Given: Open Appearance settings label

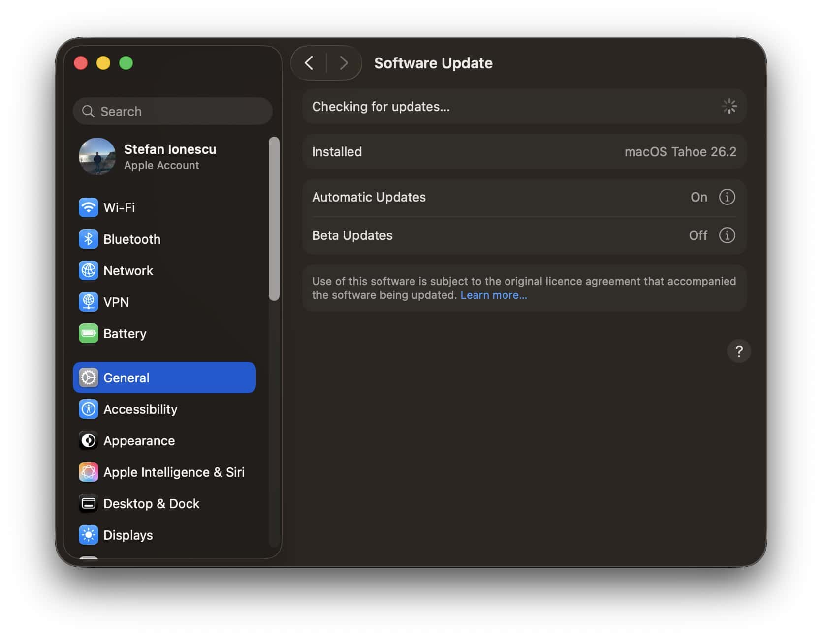Looking at the screenshot, I should [139, 441].
